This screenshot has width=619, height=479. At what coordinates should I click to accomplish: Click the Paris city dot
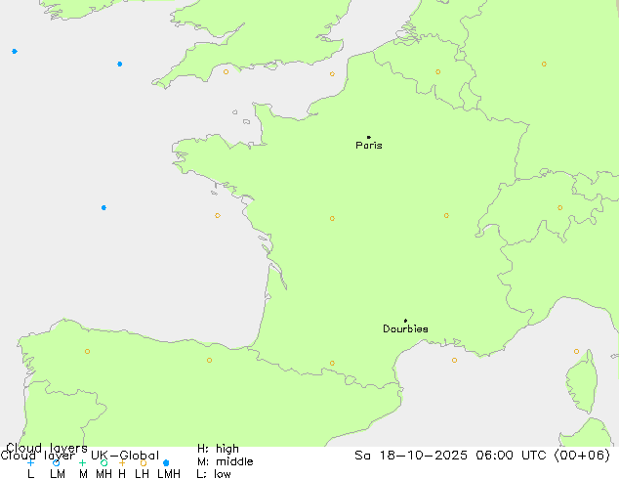(369, 137)
